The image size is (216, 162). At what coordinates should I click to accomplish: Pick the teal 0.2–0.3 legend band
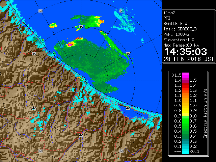coord(186,141)
